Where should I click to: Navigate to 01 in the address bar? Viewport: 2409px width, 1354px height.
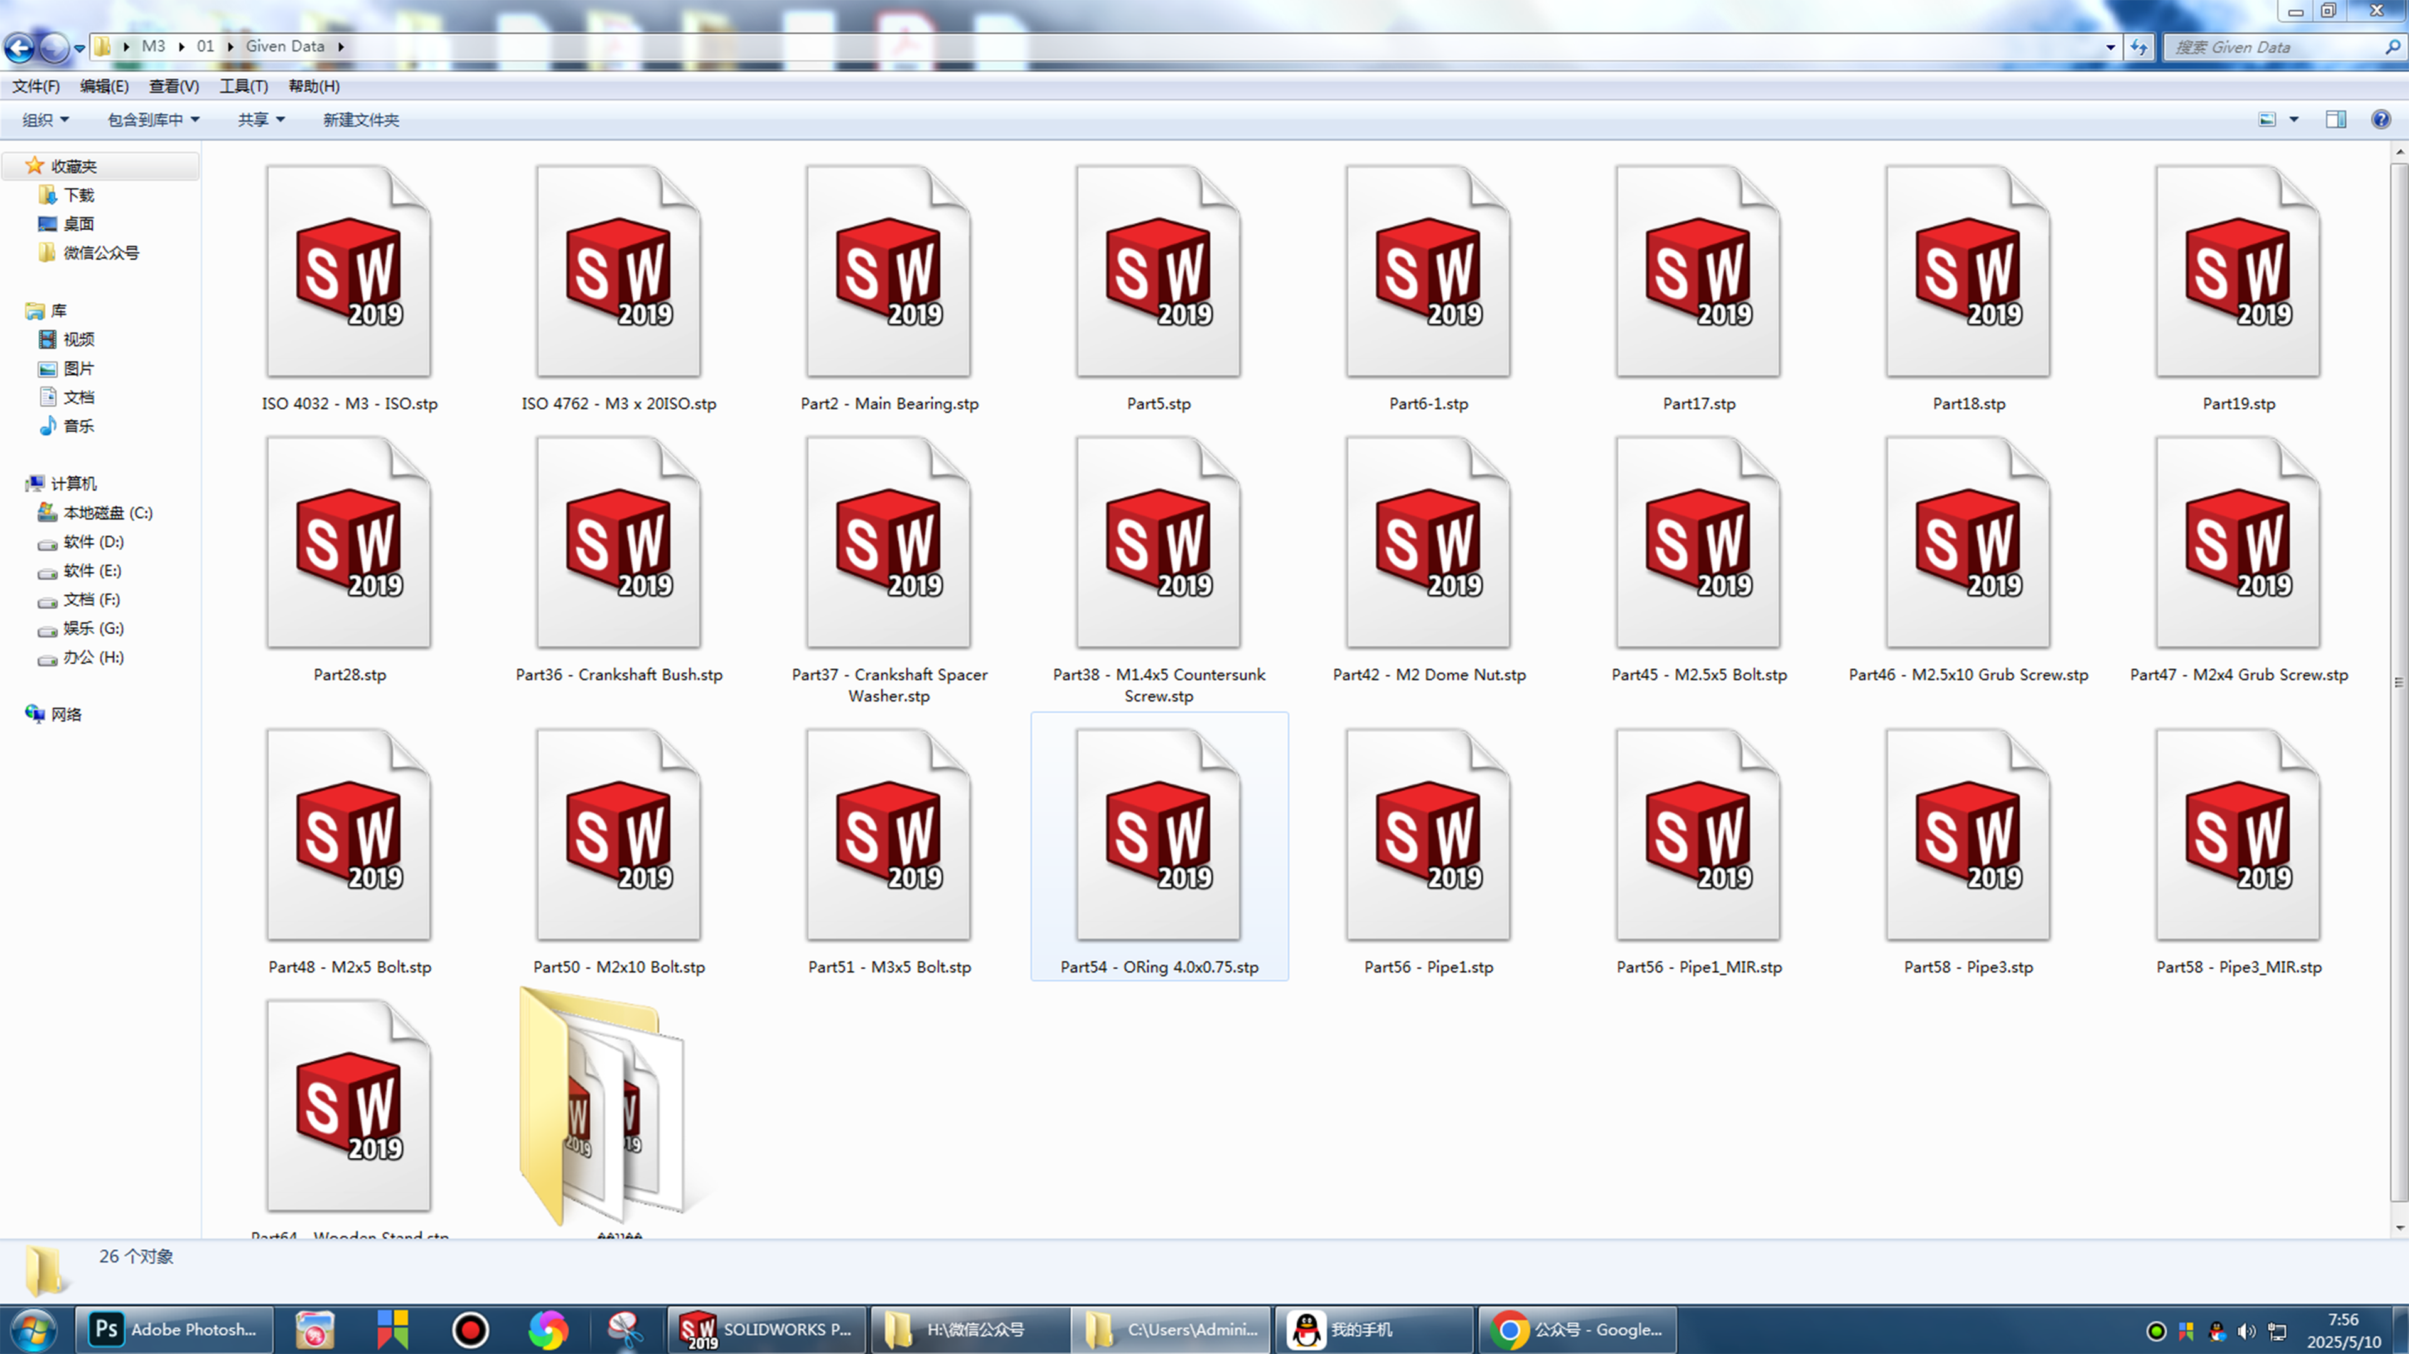click(206, 47)
